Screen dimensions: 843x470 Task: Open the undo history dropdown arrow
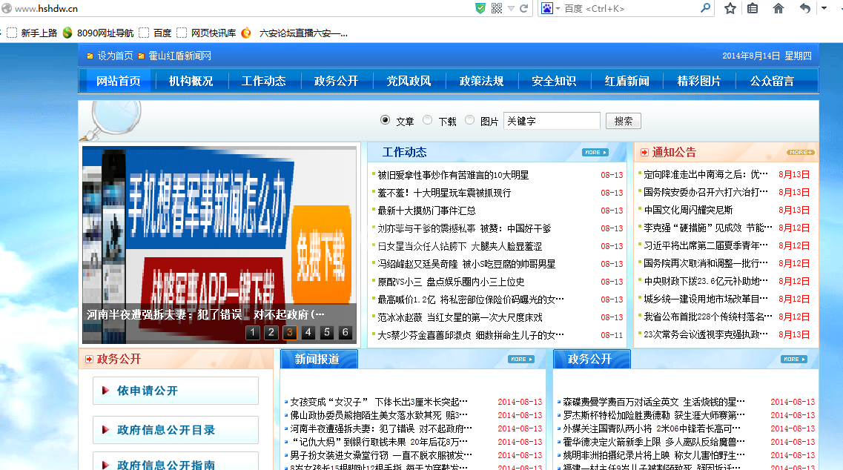(824, 9)
